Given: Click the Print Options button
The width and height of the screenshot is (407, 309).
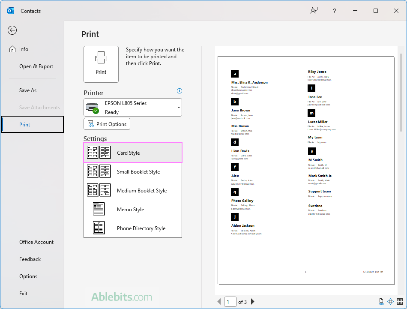Looking at the screenshot, I should pyautogui.click(x=107, y=124).
